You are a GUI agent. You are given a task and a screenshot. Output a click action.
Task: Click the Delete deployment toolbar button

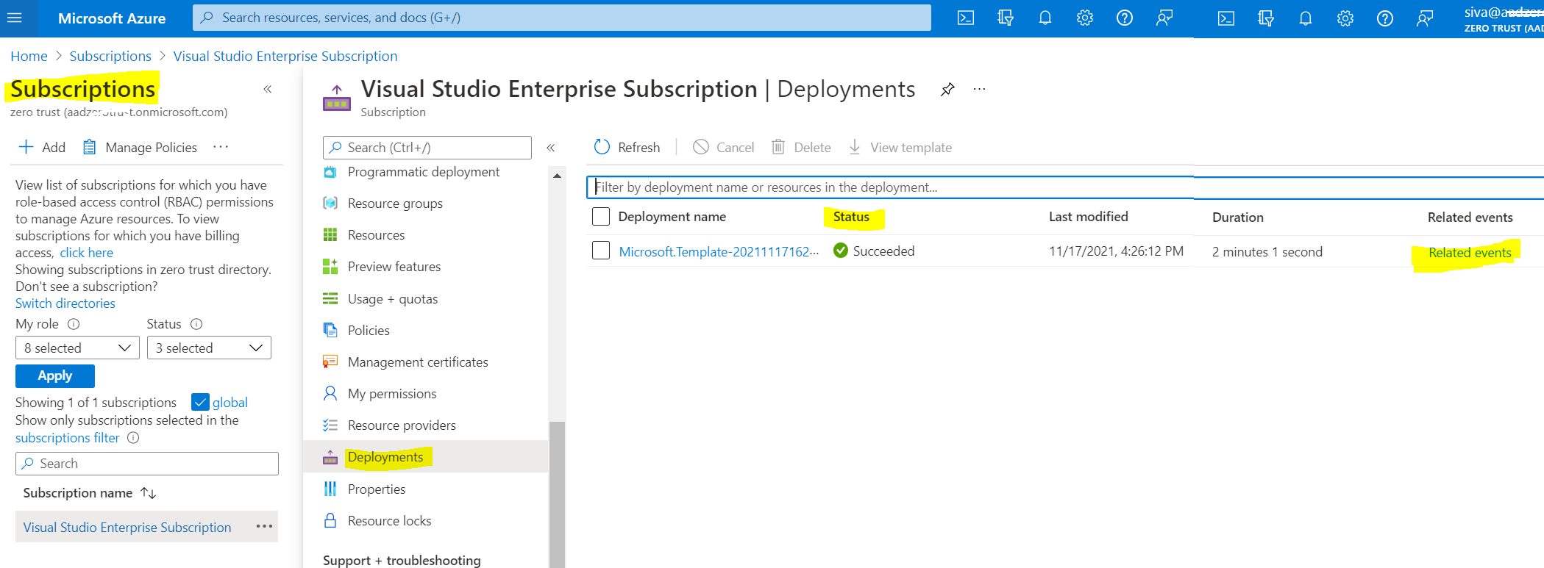point(801,148)
